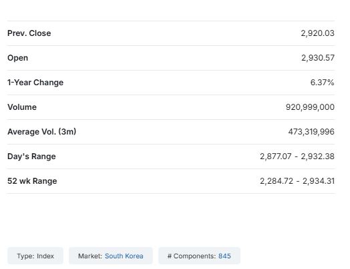Click the average volume value 473,319,996
Viewport: 350px width, 269px height.
pos(311,132)
